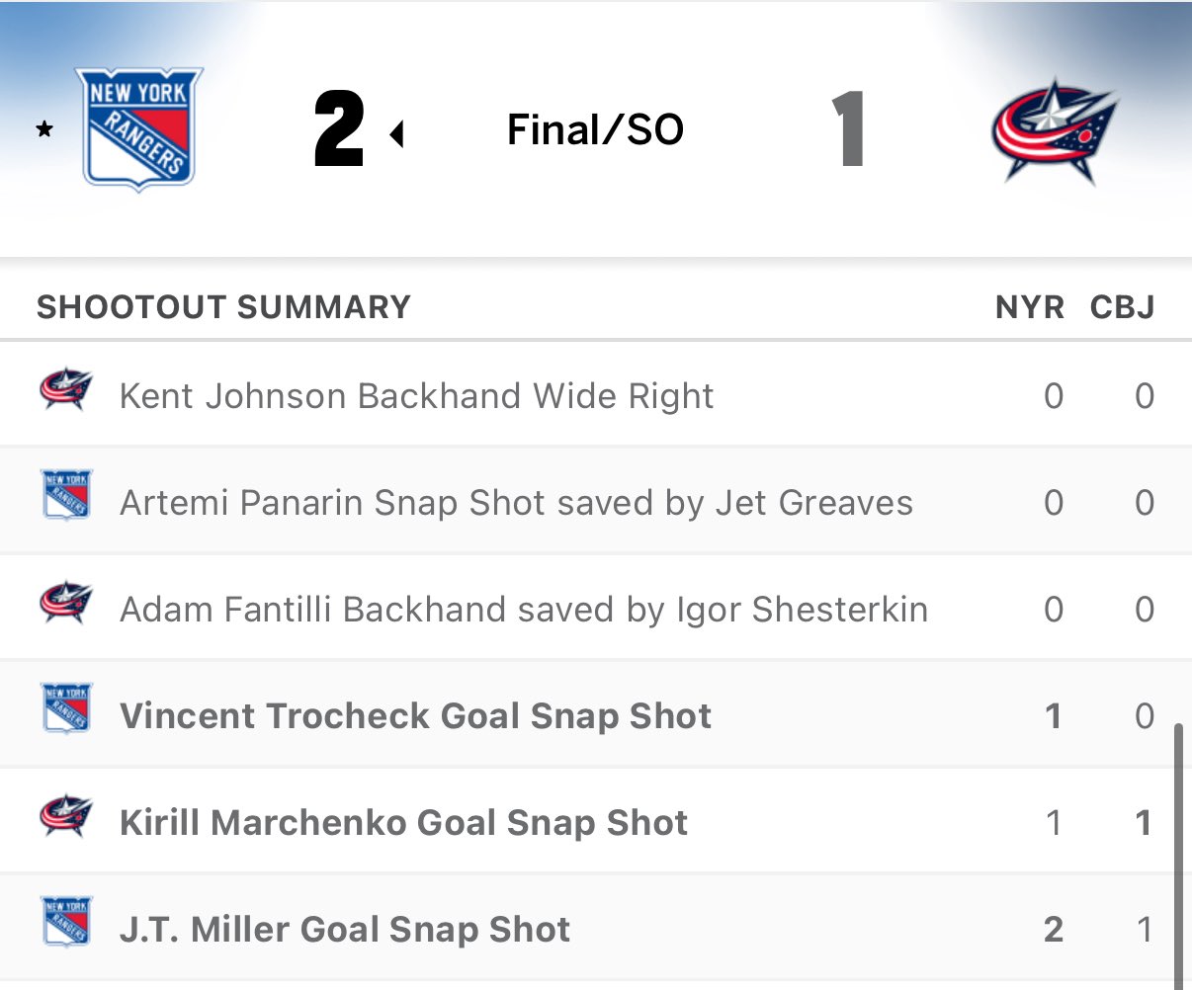Click Blue Jackets icon beside Adam Fantilli
Screen dimensions: 1192x990
(66, 605)
